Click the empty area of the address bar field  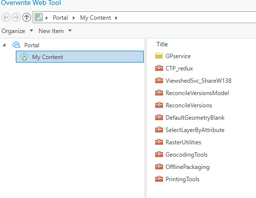click(186, 17)
